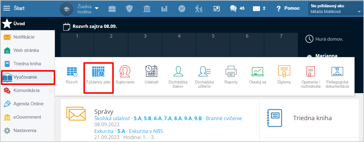Open the Týždenný plán icon

click(98, 72)
